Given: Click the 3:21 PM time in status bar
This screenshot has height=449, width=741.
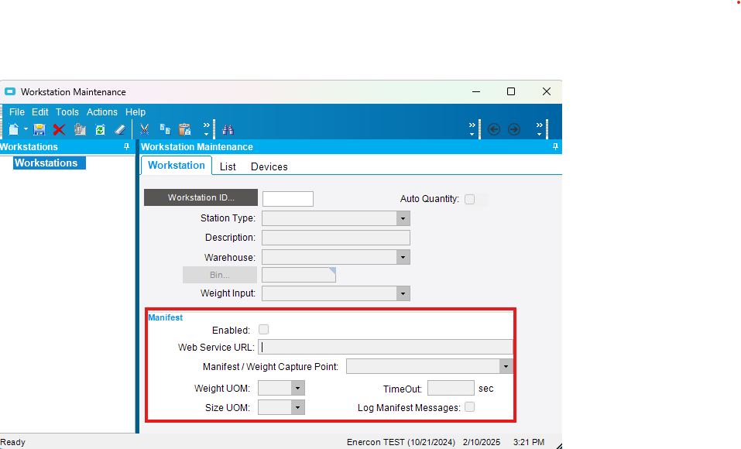Looking at the screenshot, I should [x=529, y=442].
